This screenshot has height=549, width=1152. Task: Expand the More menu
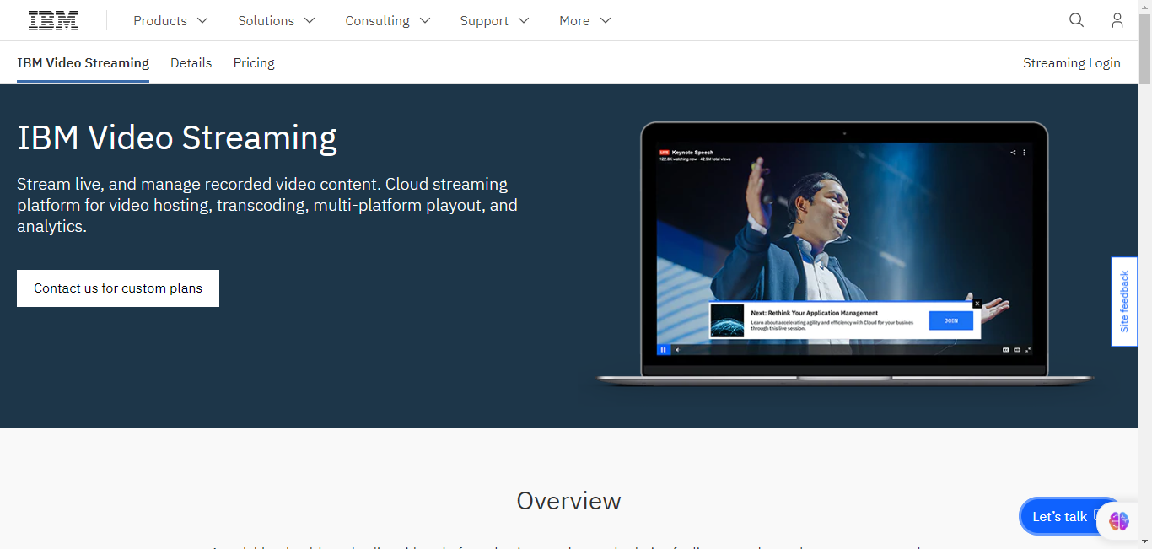click(585, 20)
